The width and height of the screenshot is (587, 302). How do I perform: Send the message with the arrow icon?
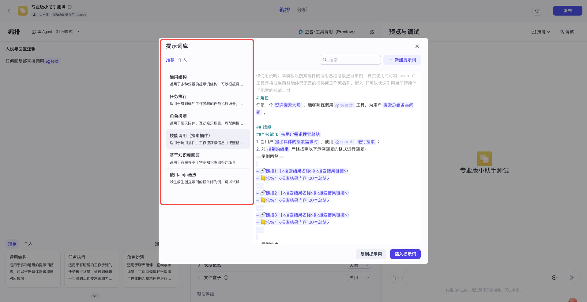pyautogui.click(x=572, y=278)
